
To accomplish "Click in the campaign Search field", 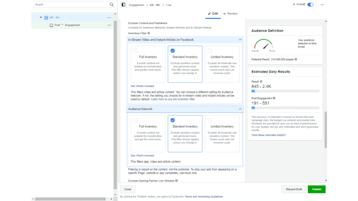I will [x=71, y=4].
